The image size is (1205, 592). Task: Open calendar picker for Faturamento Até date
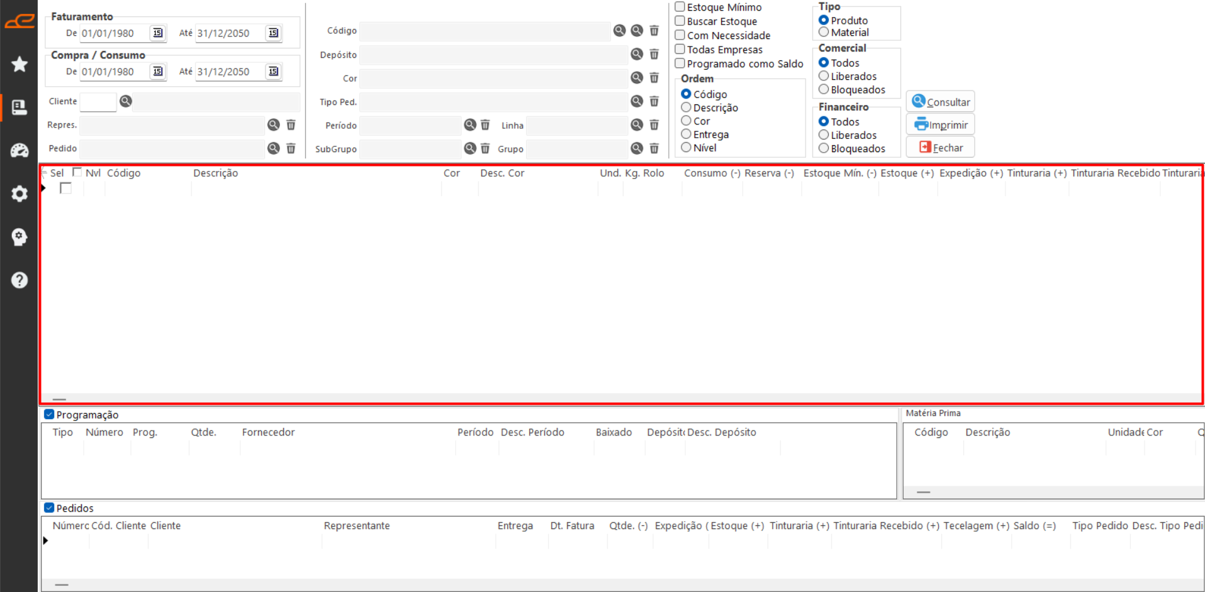pos(273,33)
